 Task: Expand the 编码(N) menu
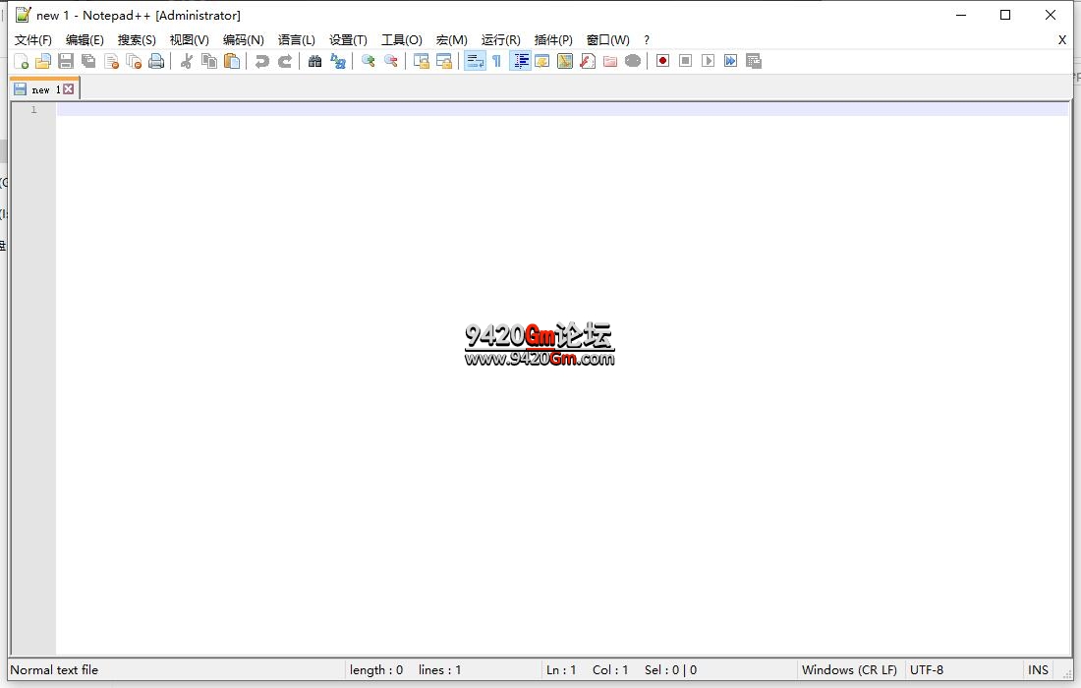click(x=244, y=40)
